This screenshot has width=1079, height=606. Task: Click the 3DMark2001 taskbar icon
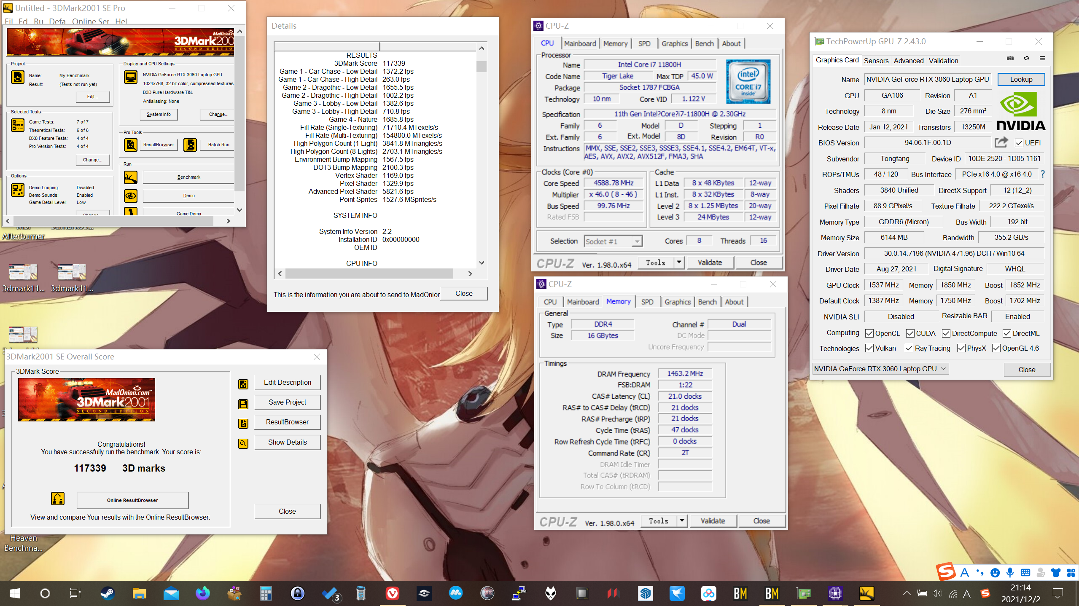pos(866,593)
